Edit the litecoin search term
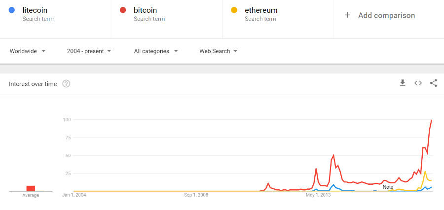 [35, 10]
